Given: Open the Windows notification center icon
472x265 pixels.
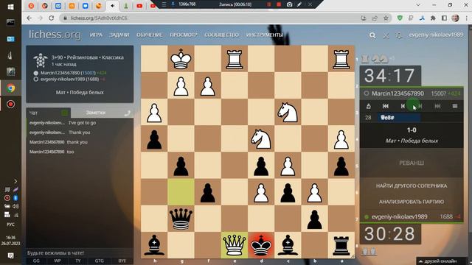Looking at the screenshot, I should tap(10, 255).
